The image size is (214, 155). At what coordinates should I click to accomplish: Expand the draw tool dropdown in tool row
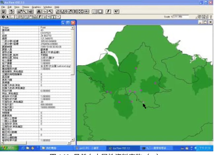[58, 17]
